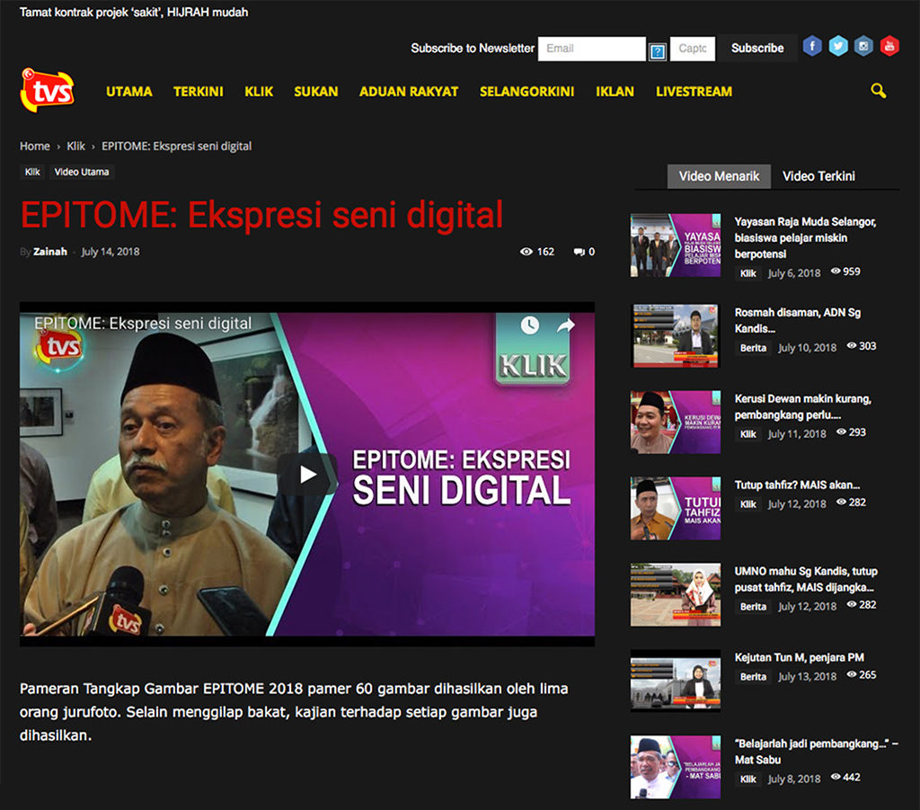Screen dimensions: 920x810
Task: Go to Klik in breadcrumb
Action: coord(75,147)
